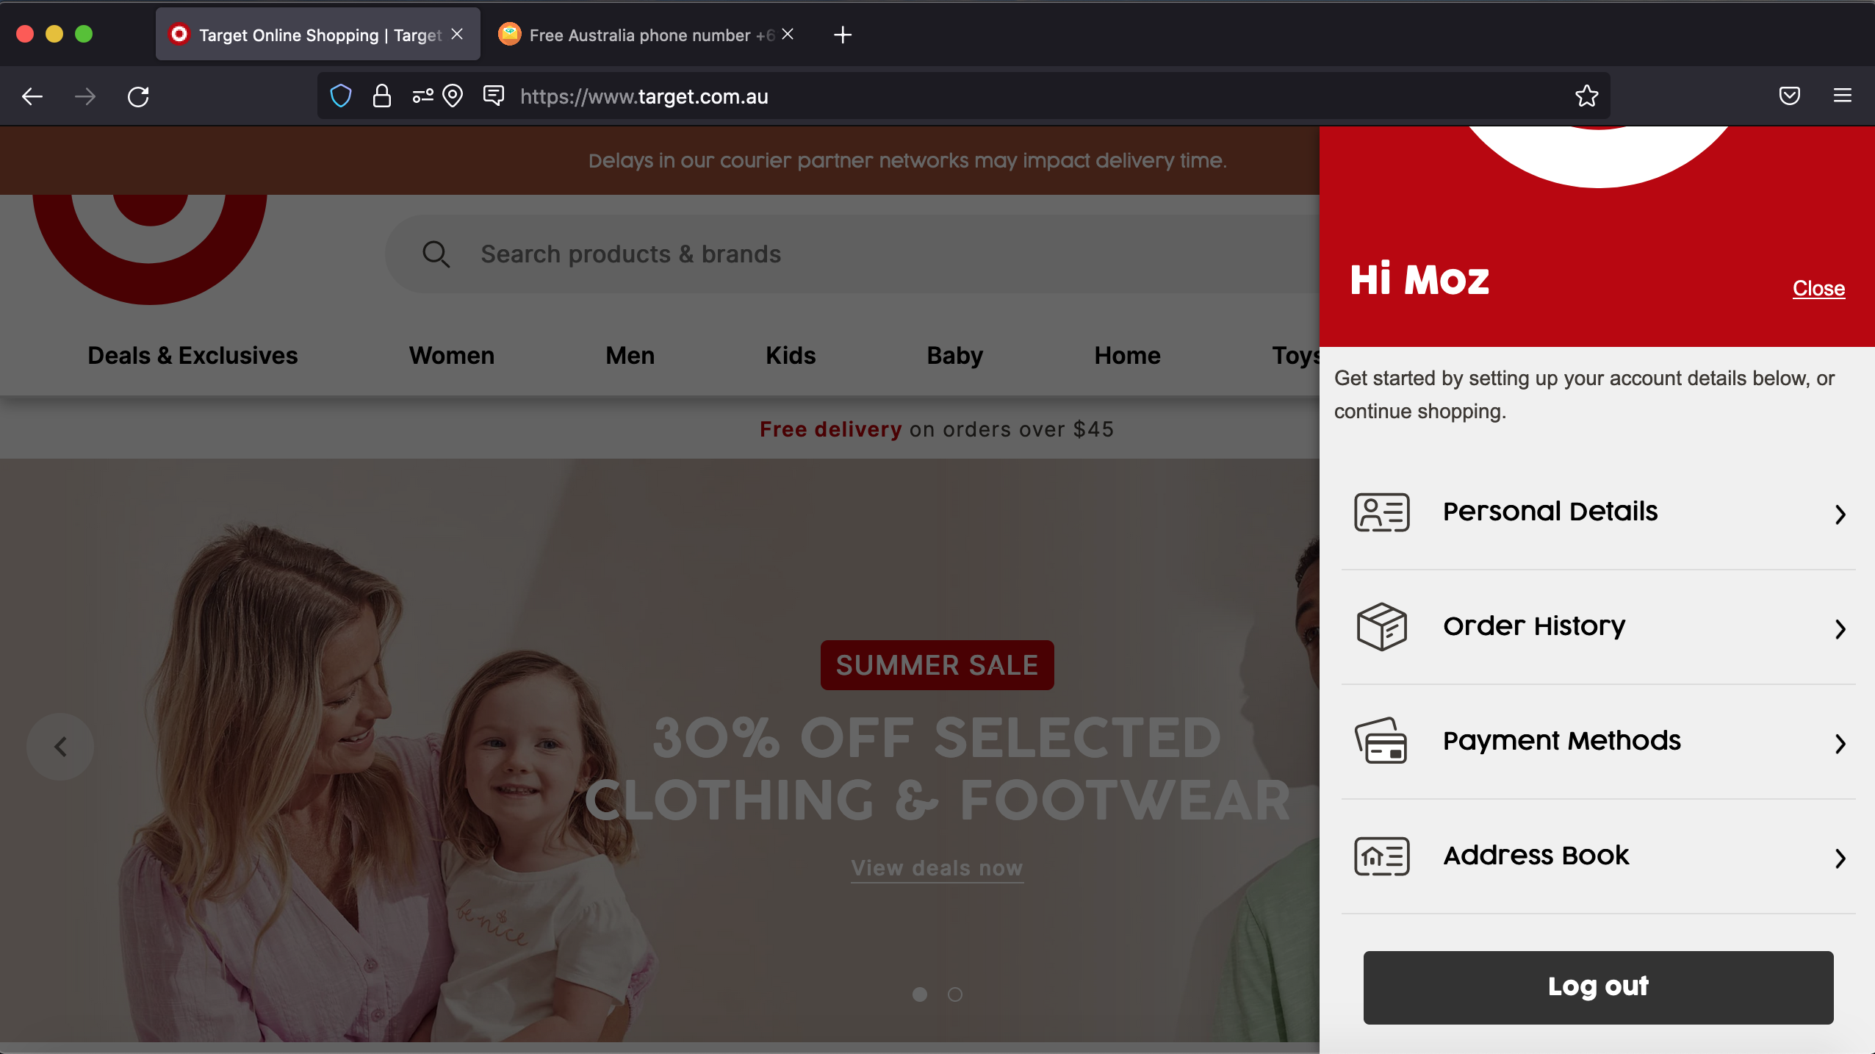Expand Payment Methods chevron arrow

(1840, 743)
